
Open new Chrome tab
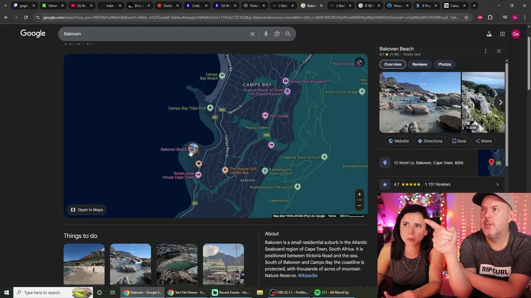(x=474, y=6)
